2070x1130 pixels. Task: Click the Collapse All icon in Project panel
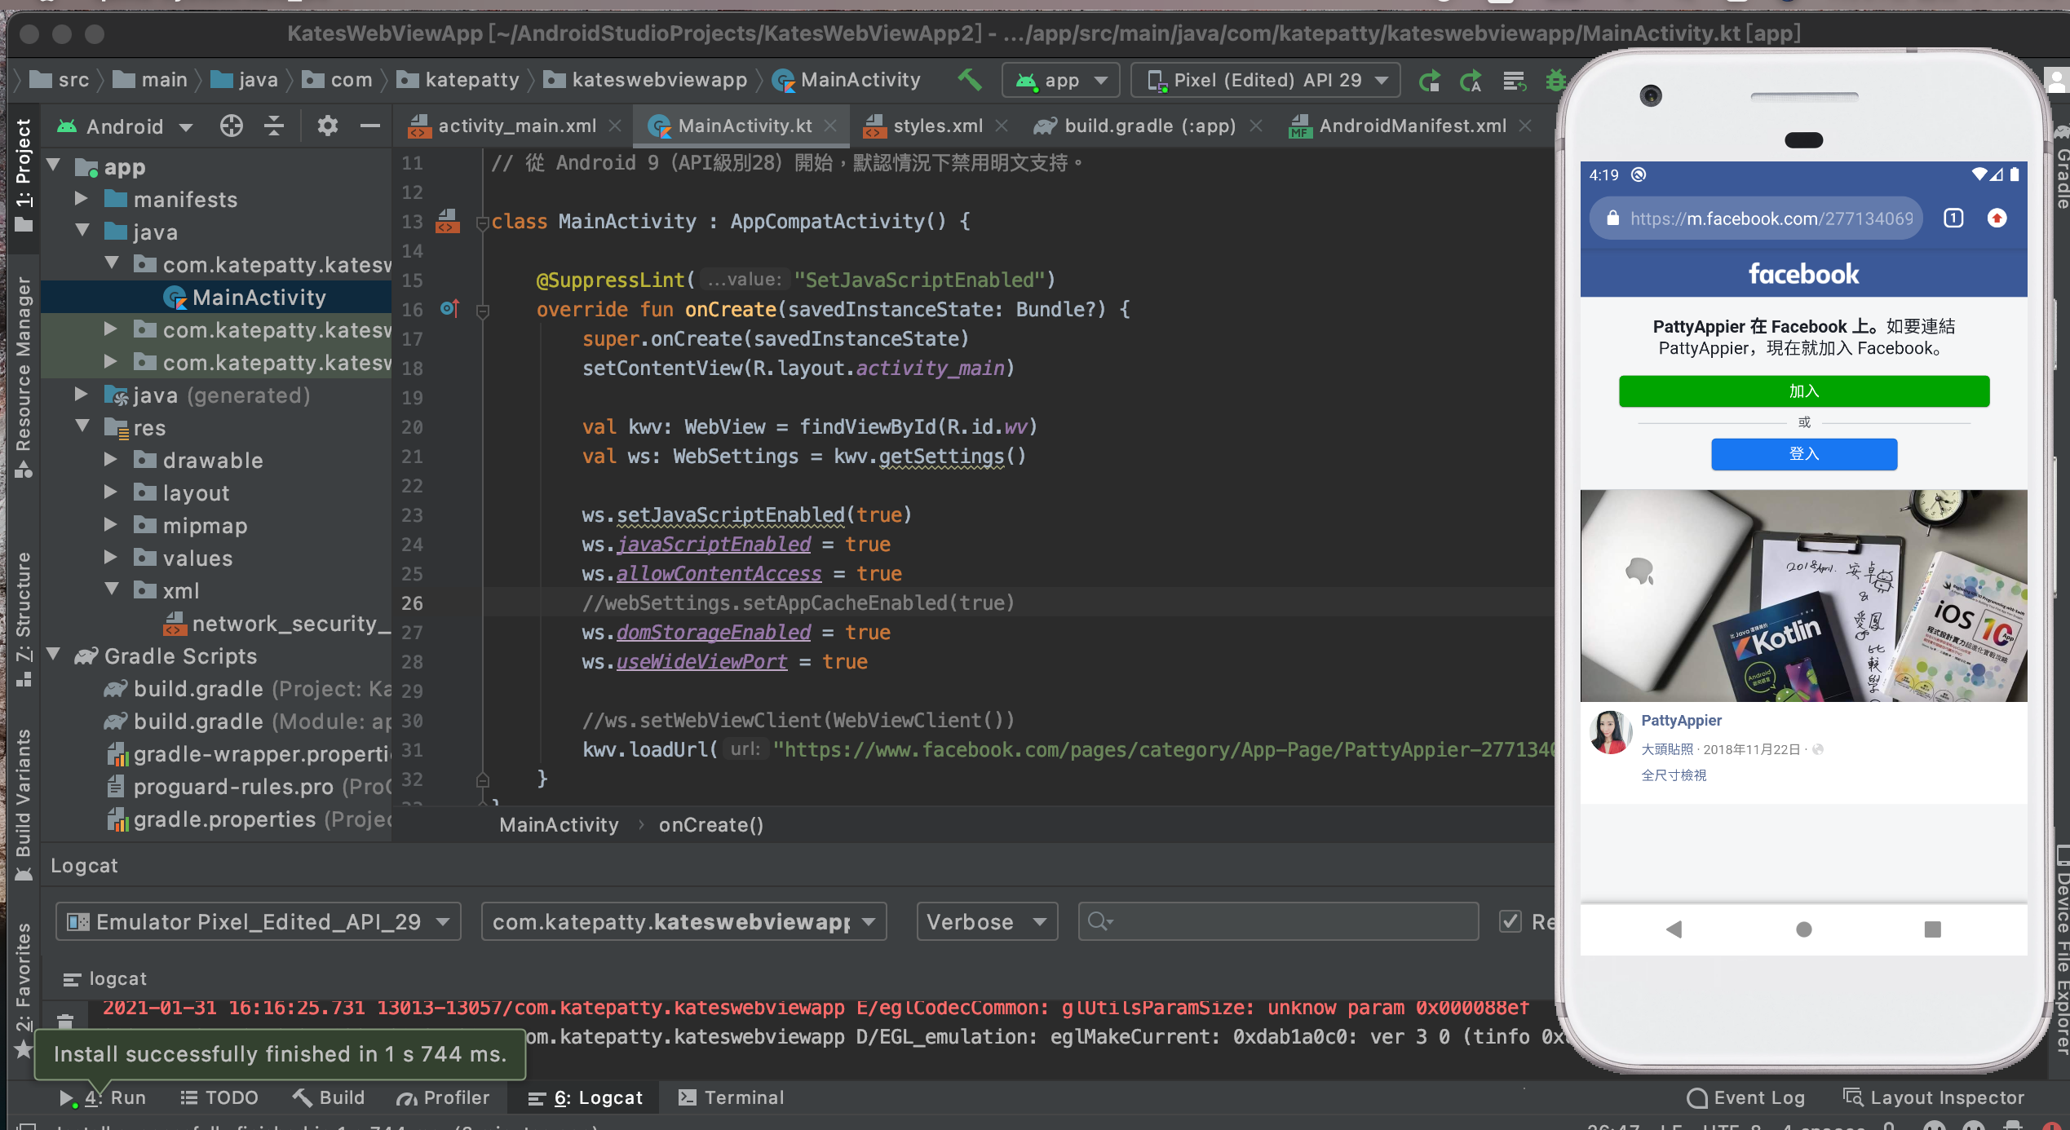point(274,126)
